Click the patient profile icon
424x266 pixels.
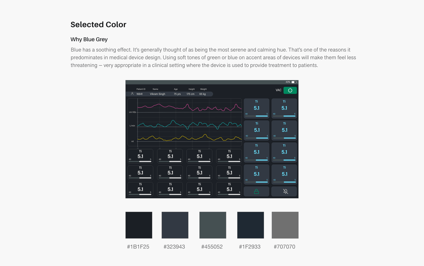click(x=132, y=94)
